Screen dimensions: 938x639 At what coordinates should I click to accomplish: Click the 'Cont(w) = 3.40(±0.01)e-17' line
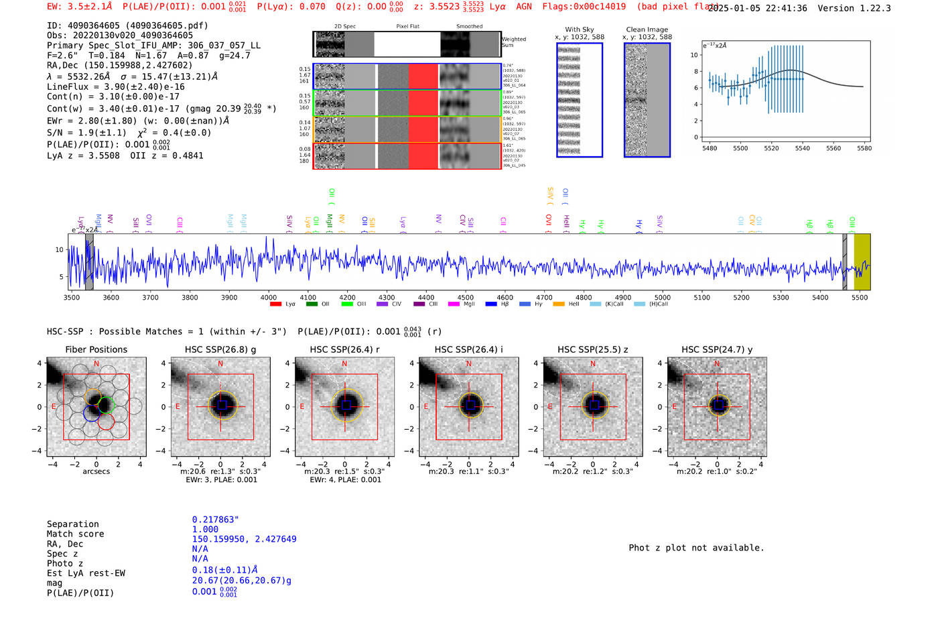click(x=161, y=109)
